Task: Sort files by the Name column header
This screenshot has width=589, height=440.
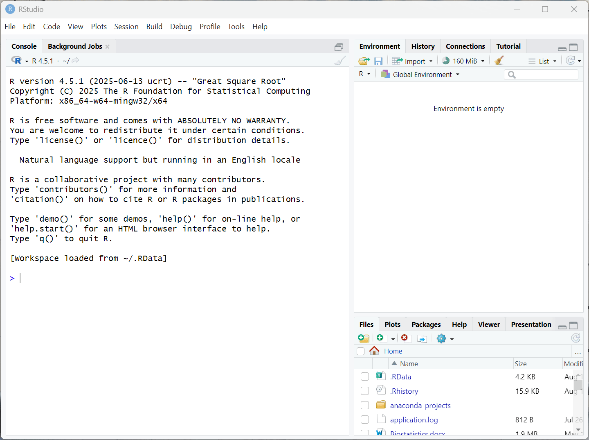Action: click(451, 363)
